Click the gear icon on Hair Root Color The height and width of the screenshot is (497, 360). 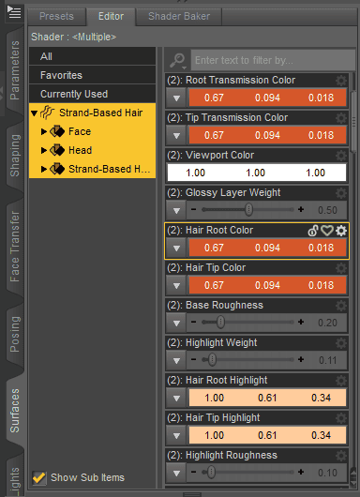(x=341, y=231)
